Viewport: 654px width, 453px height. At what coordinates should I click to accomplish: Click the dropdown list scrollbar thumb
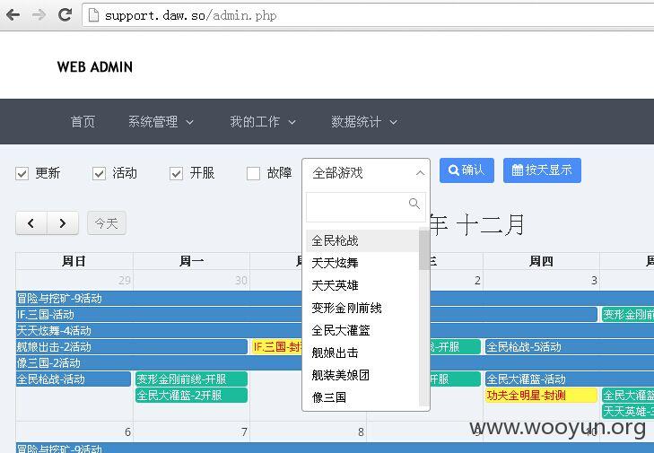pos(424,249)
